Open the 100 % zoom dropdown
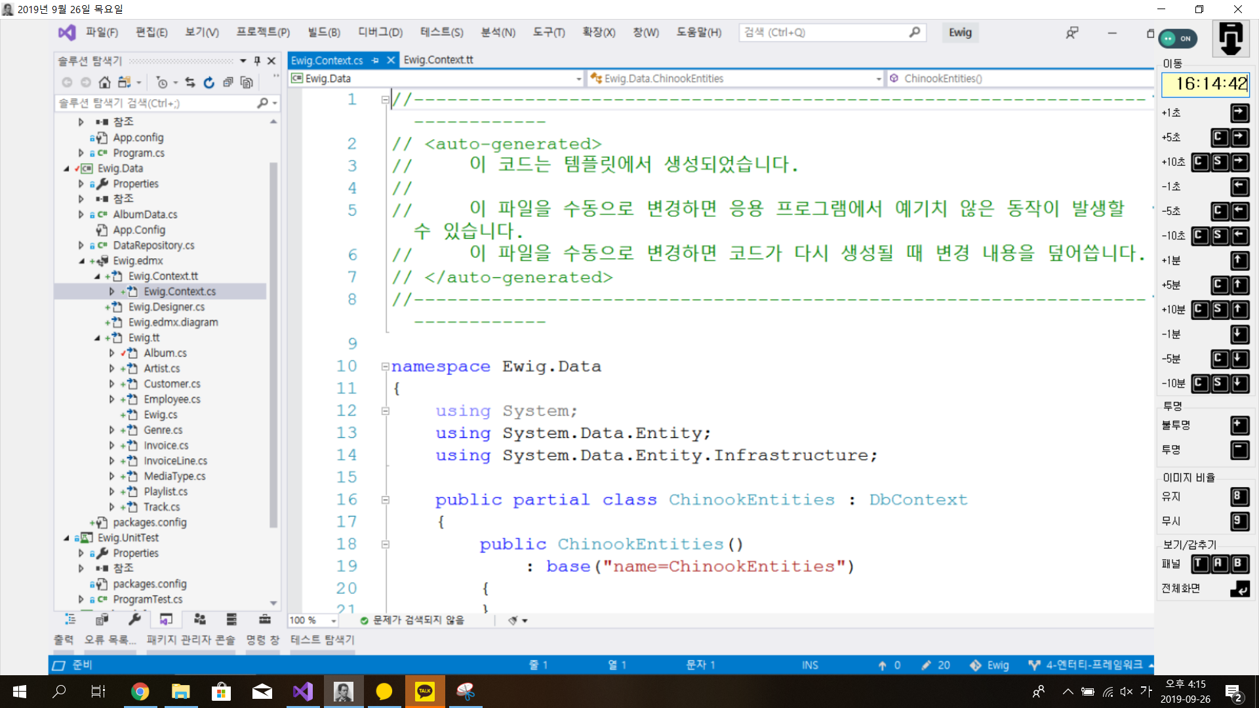Viewport: 1259px width, 708px height. (334, 620)
